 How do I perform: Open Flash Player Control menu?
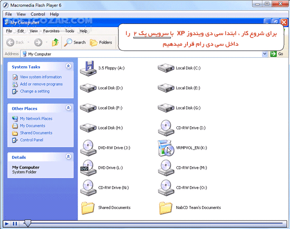(38, 14)
